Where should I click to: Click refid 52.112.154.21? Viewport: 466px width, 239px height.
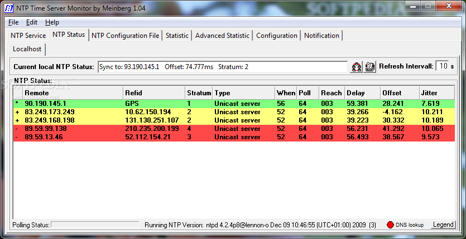point(148,137)
